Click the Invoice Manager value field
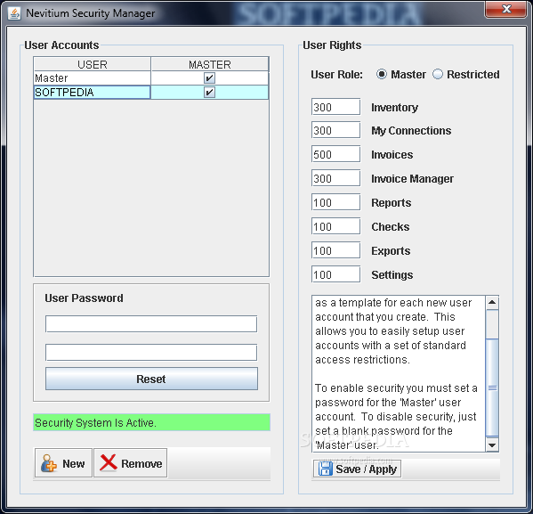 coord(335,178)
